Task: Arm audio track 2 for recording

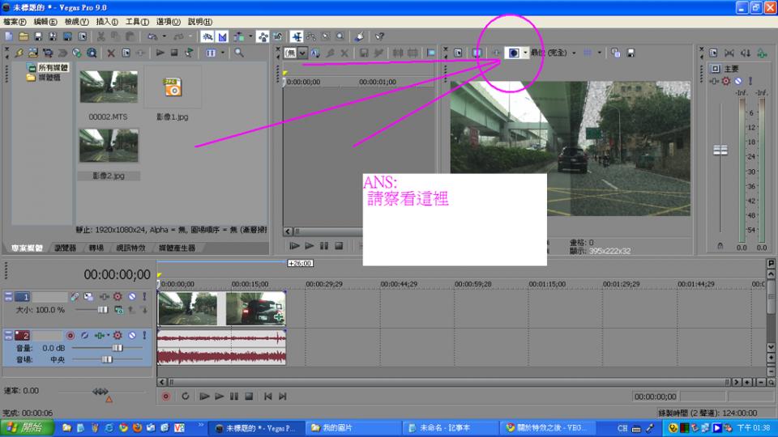Action: pos(71,334)
